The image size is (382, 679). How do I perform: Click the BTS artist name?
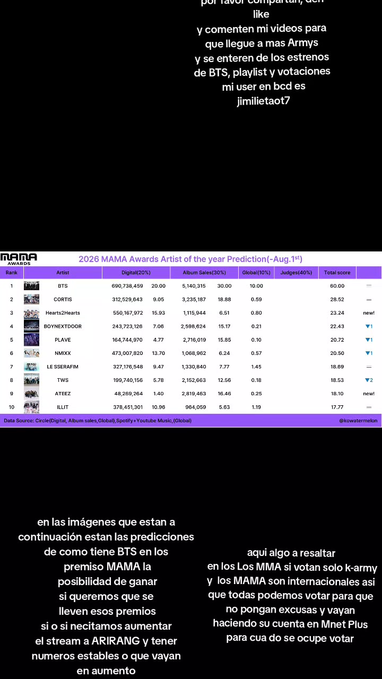tap(63, 286)
